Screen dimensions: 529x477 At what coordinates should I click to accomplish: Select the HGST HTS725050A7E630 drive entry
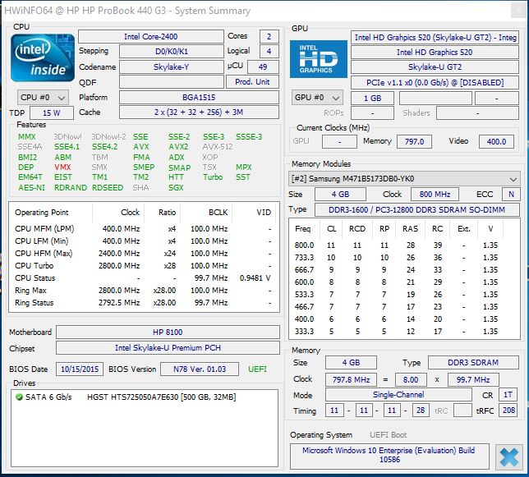[x=161, y=397]
